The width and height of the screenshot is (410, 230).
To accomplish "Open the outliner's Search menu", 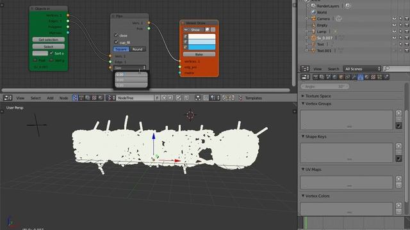I will 333,69.
